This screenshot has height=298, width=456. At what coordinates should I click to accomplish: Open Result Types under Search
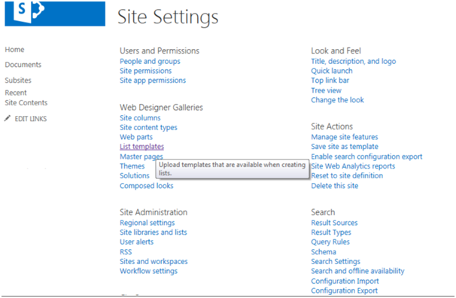[331, 233]
